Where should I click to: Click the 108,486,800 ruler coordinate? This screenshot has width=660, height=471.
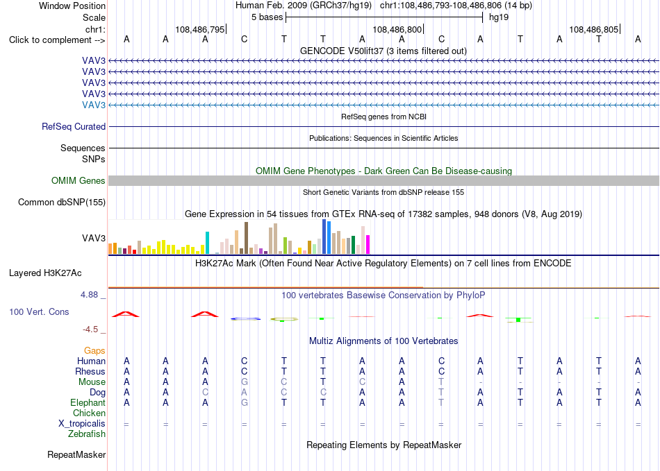pyautogui.click(x=397, y=29)
